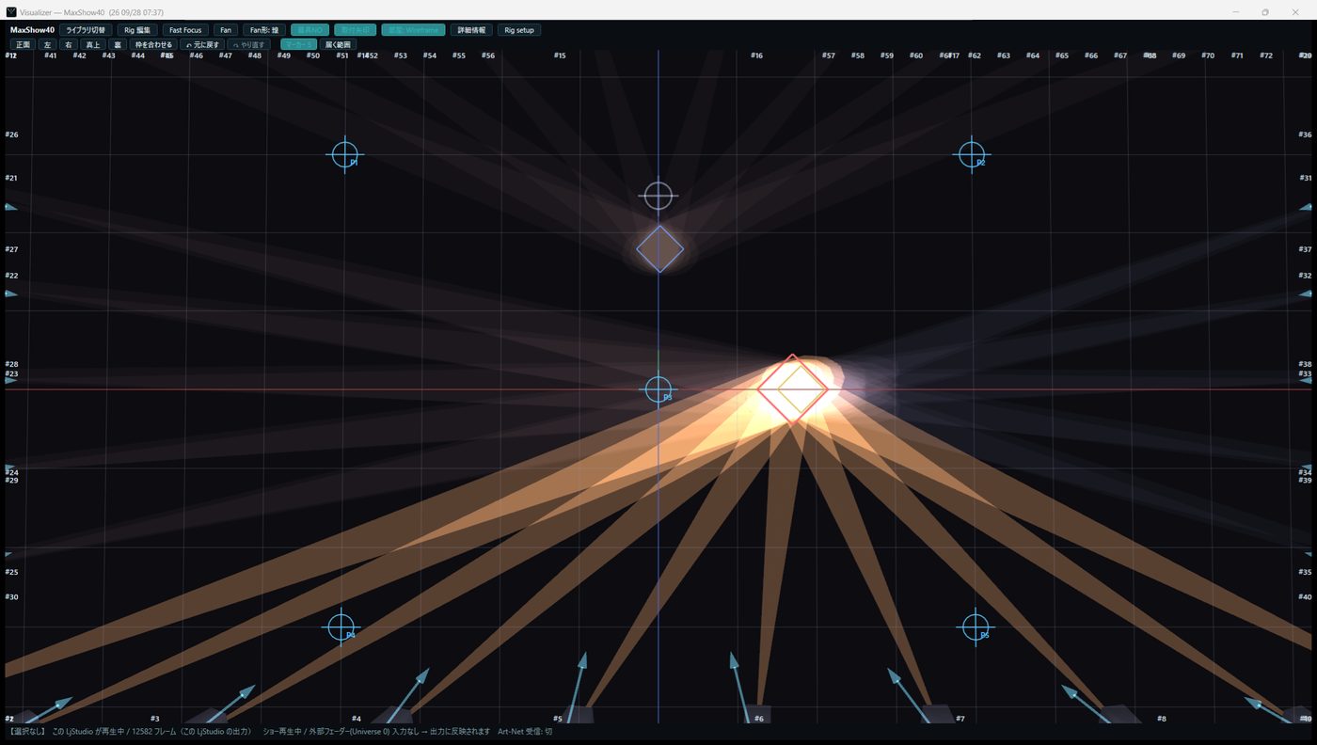Select fixture label #16 at top
The height and width of the screenshot is (745, 1317).
pyautogui.click(x=756, y=55)
